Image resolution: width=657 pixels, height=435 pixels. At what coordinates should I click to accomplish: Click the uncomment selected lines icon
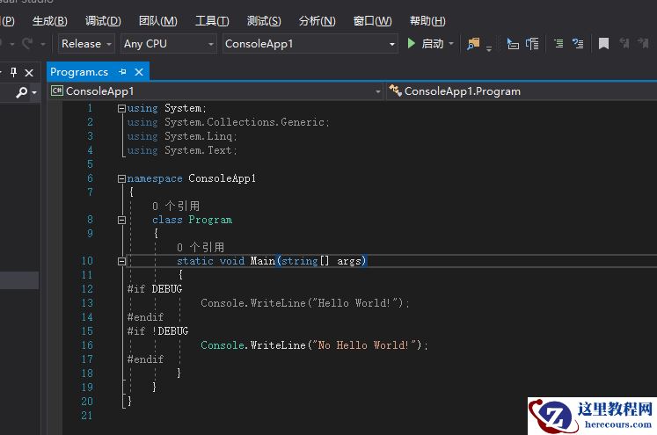pyautogui.click(x=578, y=43)
